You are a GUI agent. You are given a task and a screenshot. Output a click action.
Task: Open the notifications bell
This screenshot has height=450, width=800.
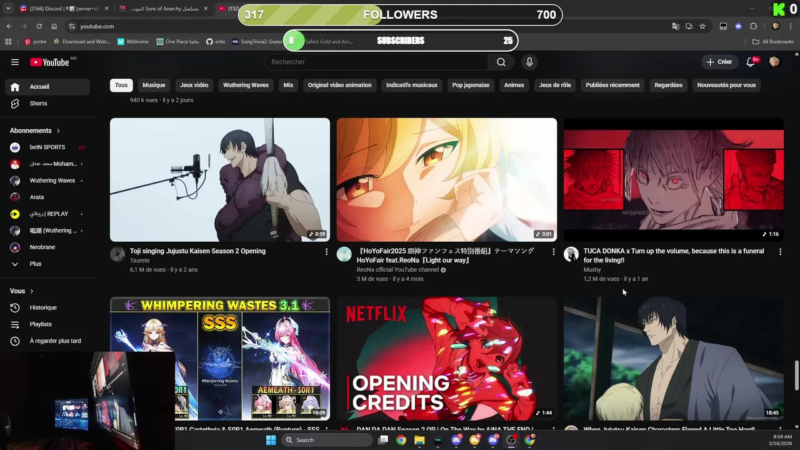pos(751,62)
